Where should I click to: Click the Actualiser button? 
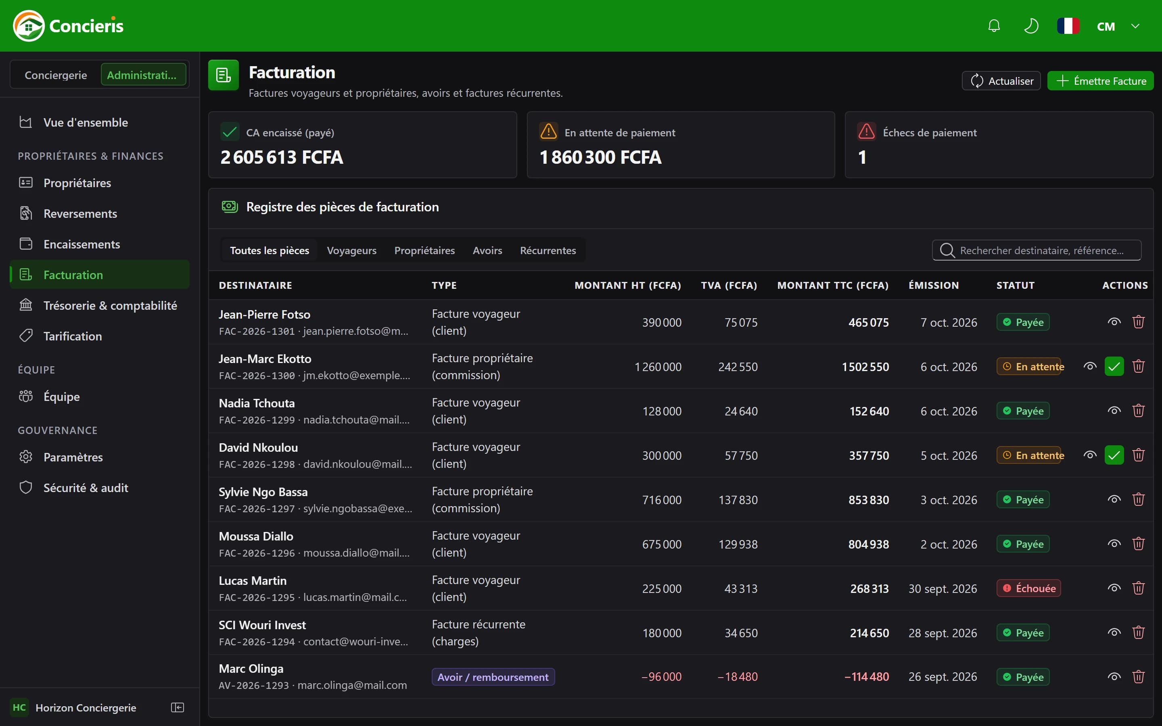point(1001,81)
